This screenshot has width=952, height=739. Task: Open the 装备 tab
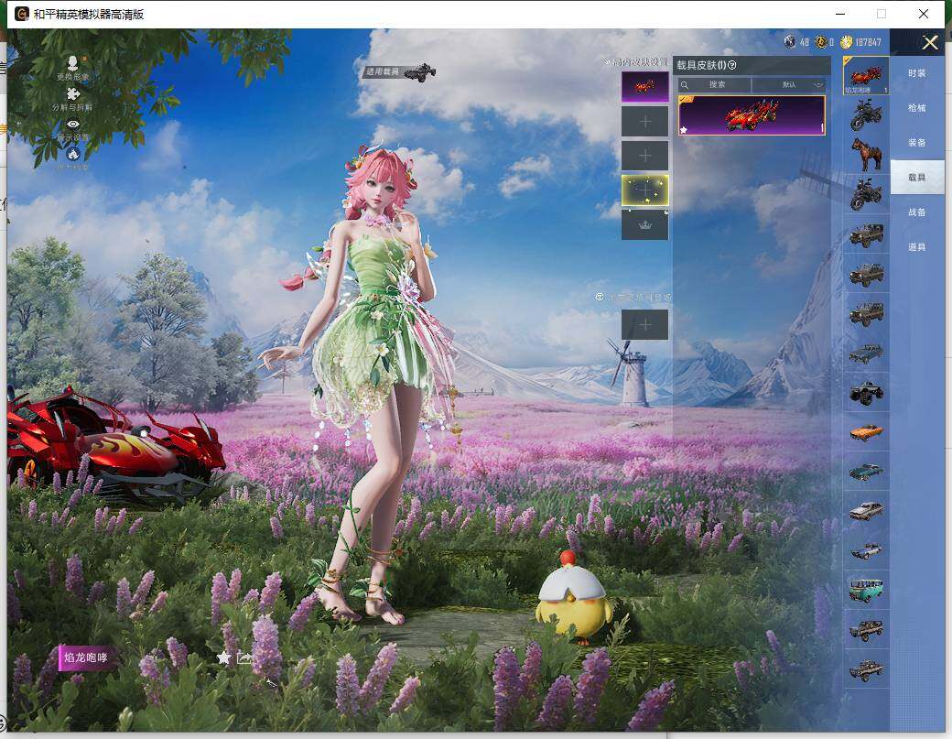916,143
